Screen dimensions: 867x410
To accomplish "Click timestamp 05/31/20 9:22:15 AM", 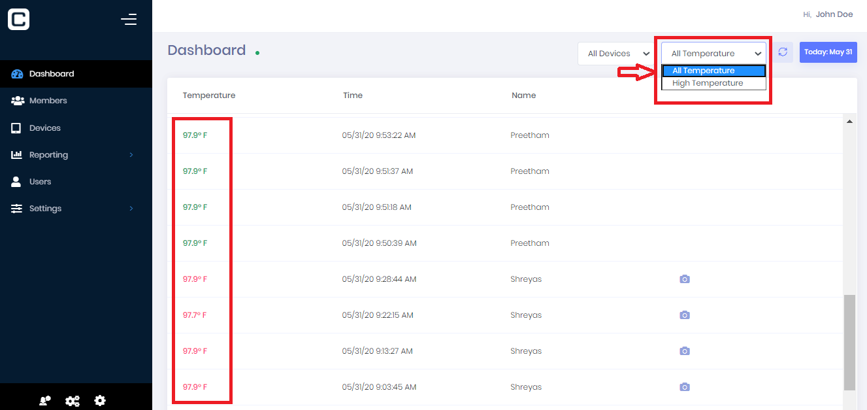I will [378, 315].
